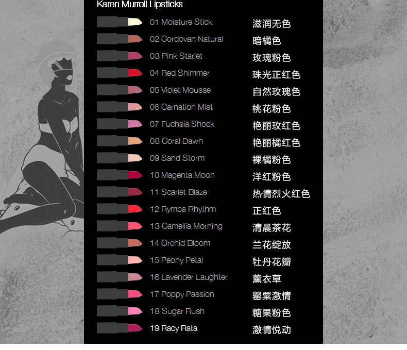407x350 pixels.
Task: Click the 11 Scarlet Blaze lipstick swatch
Action: click(x=120, y=192)
